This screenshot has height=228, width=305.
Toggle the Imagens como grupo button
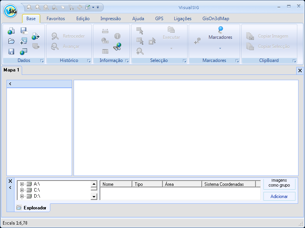(x=279, y=184)
